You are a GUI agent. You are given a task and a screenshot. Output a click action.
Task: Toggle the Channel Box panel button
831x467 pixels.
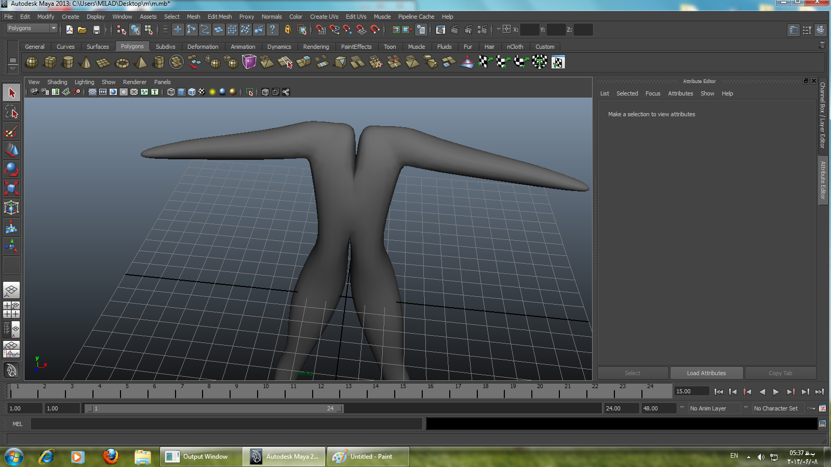(x=820, y=30)
